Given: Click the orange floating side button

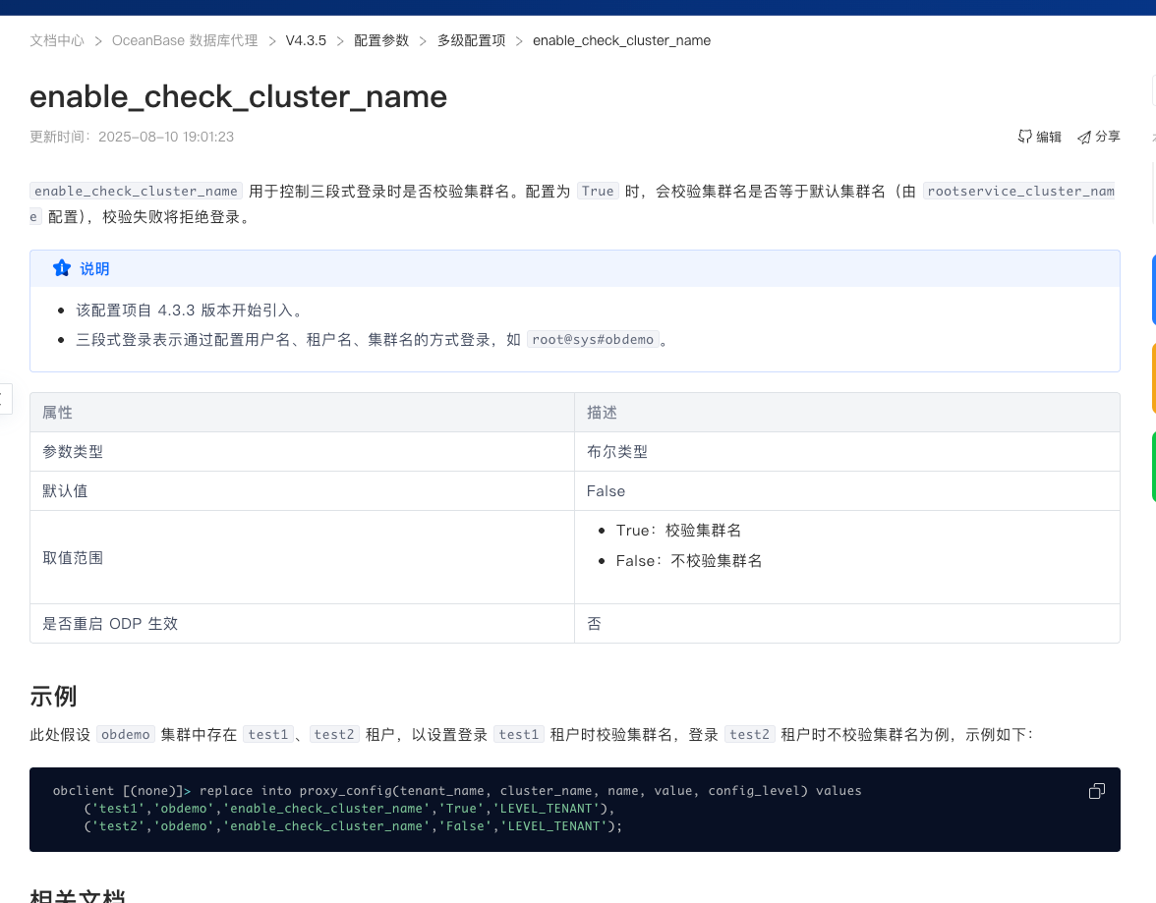Looking at the screenshot, I should pos(1153,378).
